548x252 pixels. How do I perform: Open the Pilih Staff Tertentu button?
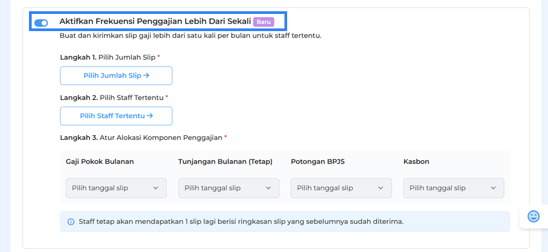click(116, 116)
